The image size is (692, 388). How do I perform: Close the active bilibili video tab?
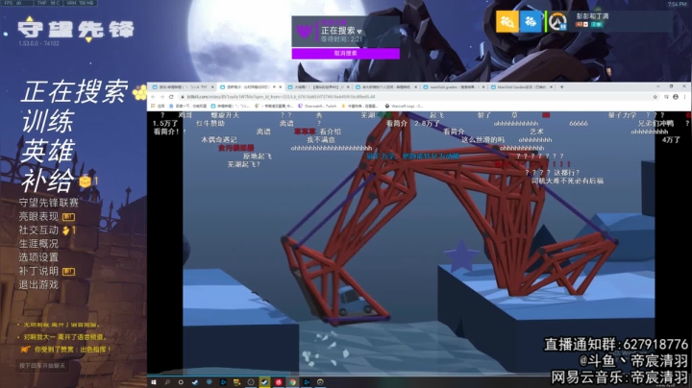pyautogui.click(x=280, y=86)
